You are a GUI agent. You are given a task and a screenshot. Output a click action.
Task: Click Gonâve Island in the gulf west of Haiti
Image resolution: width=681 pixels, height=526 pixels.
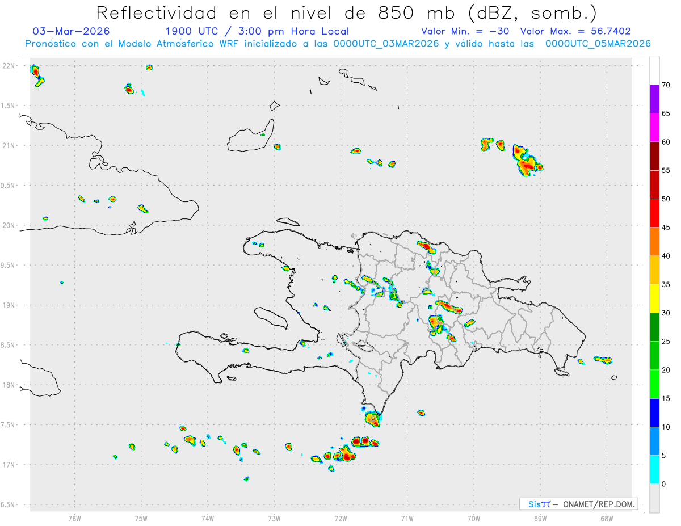(x=270, y=318)
